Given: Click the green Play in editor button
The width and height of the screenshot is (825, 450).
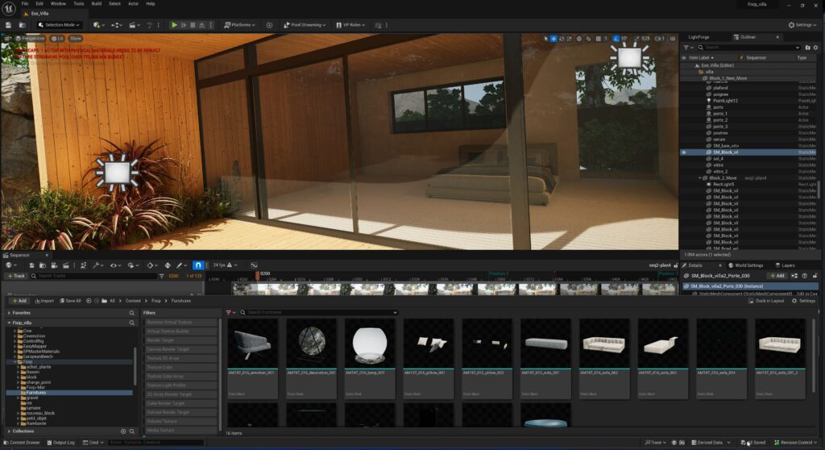Looking at the screenshot, I should (x=174, y=25).
